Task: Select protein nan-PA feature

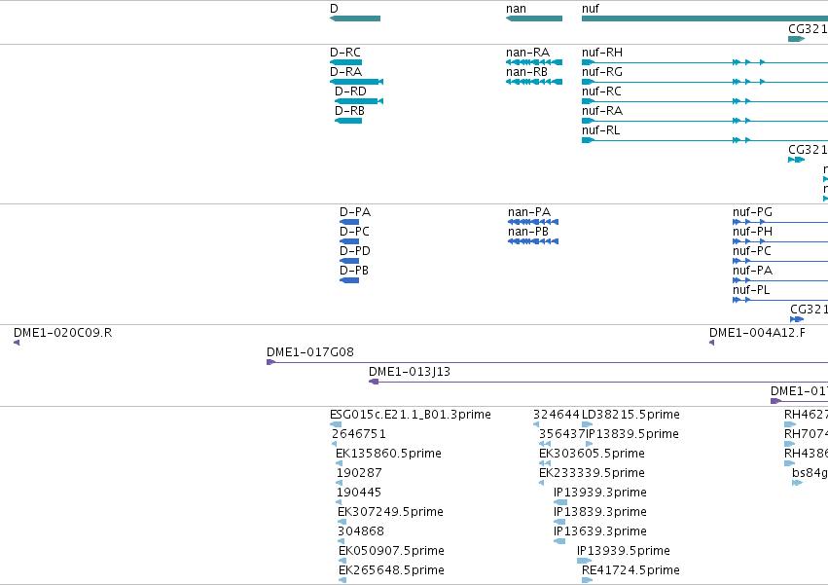Action: click(533, 222)
